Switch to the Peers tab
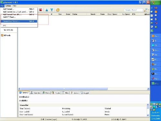 coord(46,93)
